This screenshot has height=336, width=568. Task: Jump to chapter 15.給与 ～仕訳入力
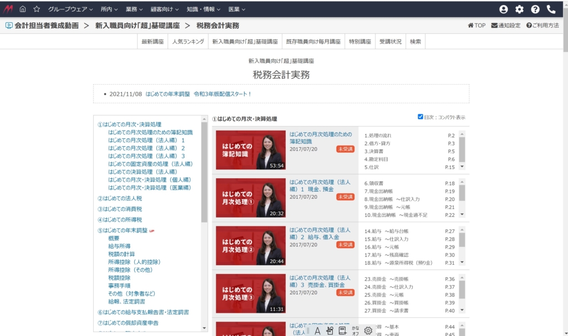point(386,239)
